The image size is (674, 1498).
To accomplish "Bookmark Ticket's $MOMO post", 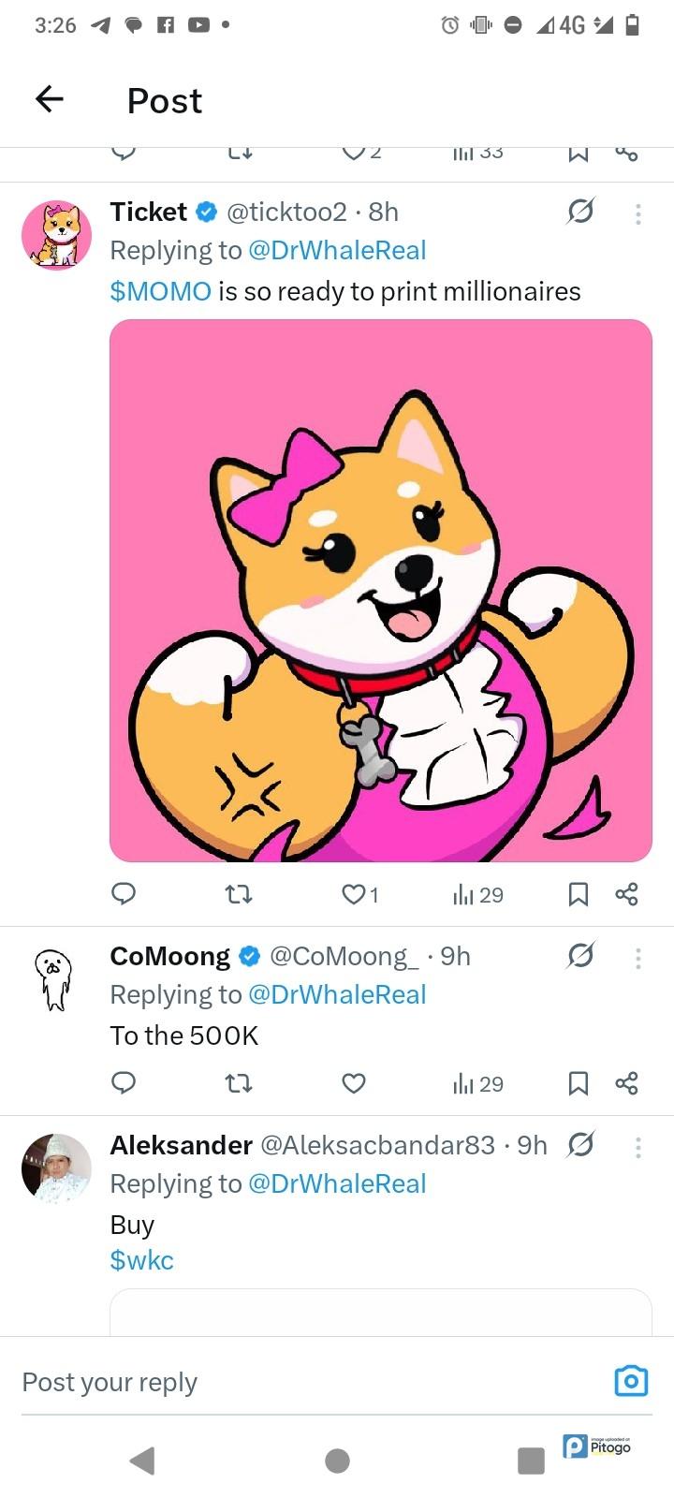I will click(579, 894).
